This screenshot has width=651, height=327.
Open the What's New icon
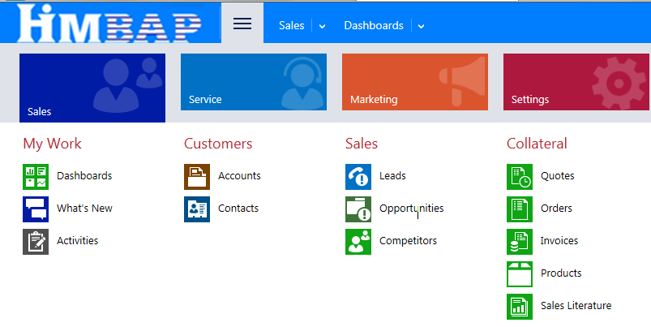tap(36, 209)
